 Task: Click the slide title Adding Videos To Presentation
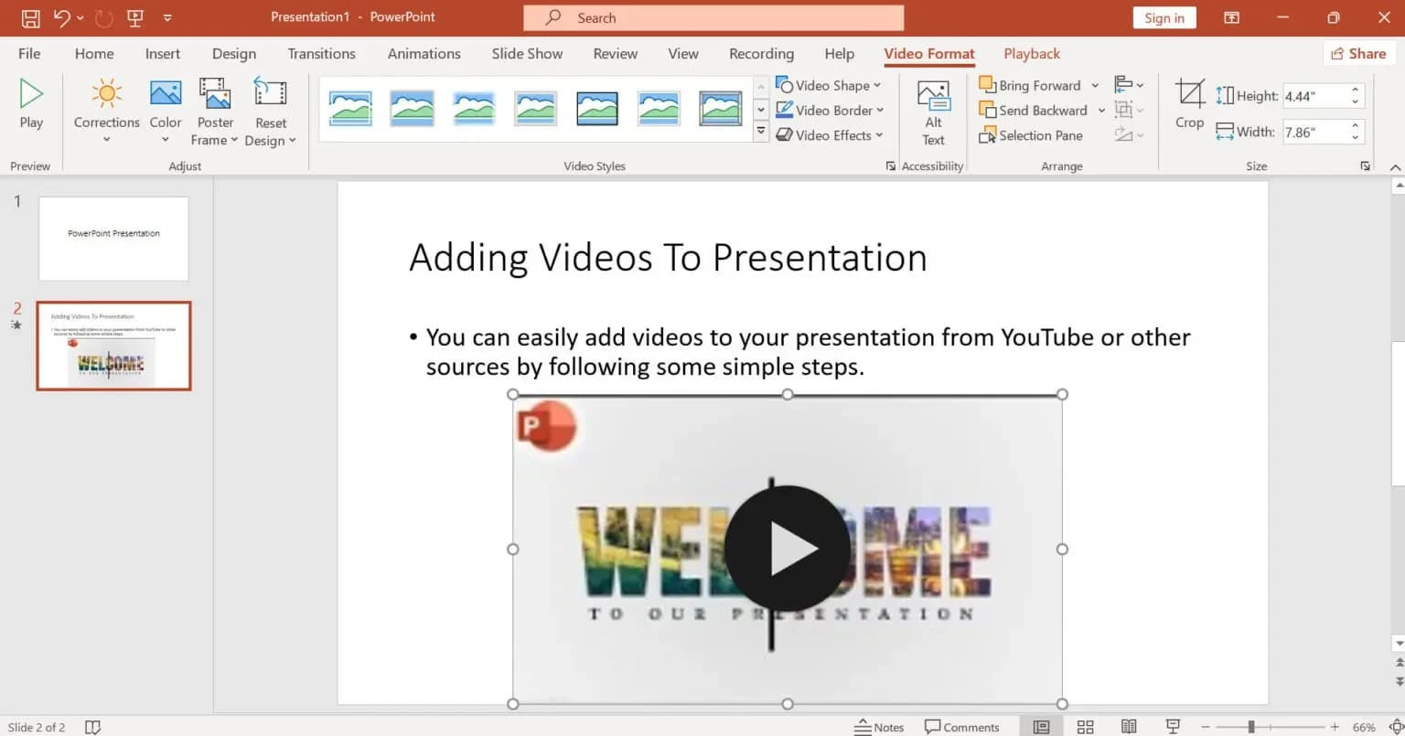pyautogui.click(x=668, y=257)
